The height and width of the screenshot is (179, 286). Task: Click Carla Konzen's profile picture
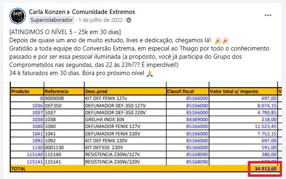pos(18,16)
